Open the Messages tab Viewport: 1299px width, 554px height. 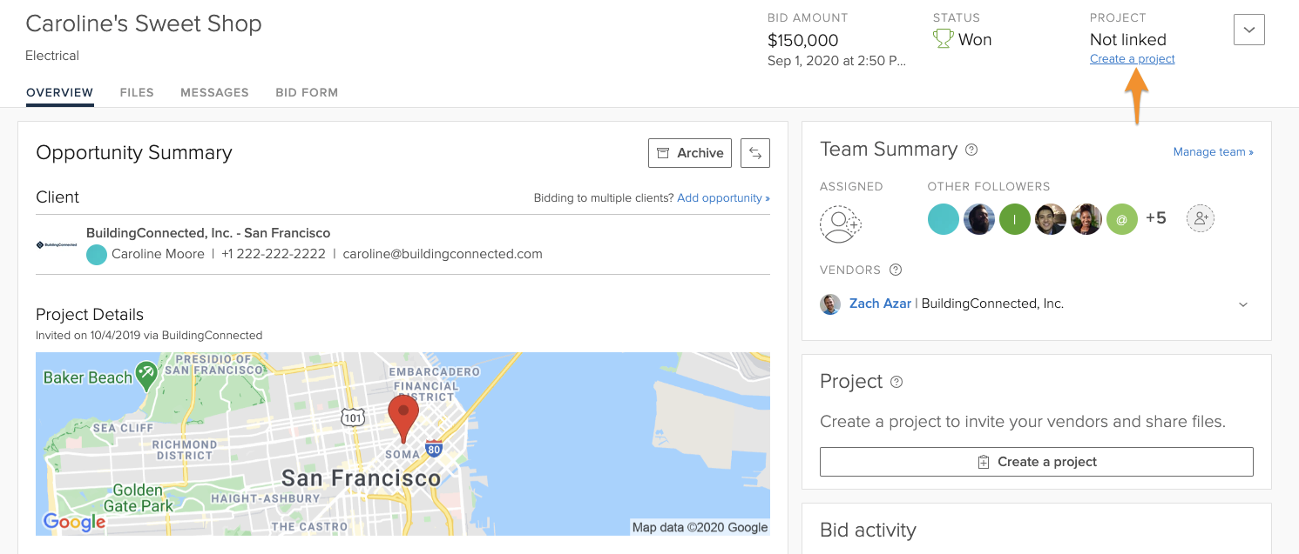click(214, 92)
